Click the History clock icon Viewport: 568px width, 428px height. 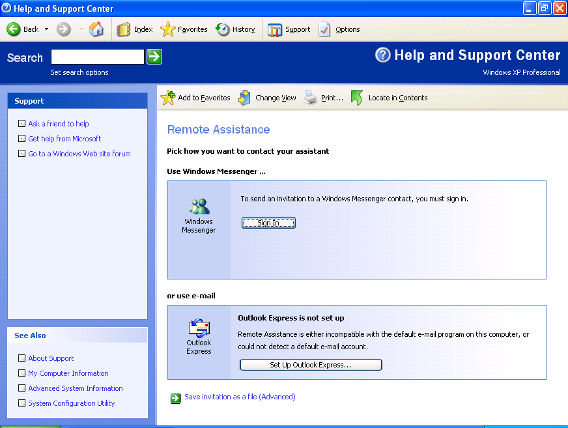[x=222, y=29]
